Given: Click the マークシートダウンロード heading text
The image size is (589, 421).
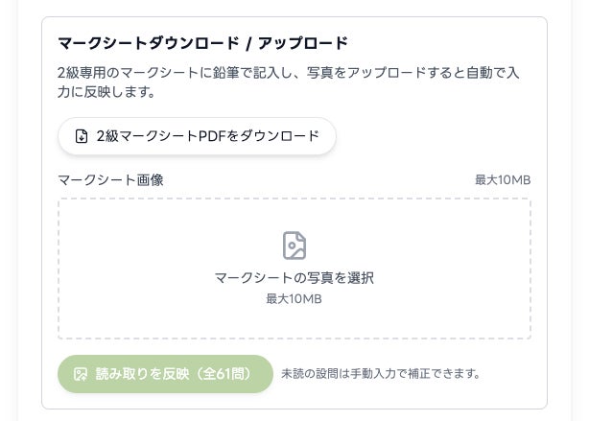Looking at the screenshot, I should [x=144, y=43].
